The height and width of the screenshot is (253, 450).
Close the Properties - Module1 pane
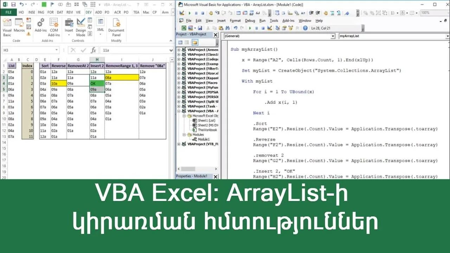point(215,176)
